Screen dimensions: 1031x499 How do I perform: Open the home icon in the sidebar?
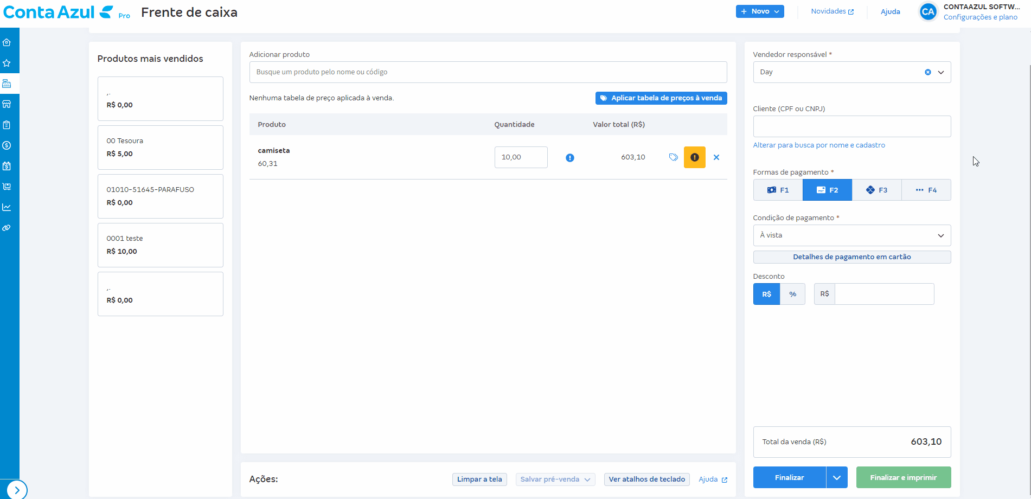(7, 42)
